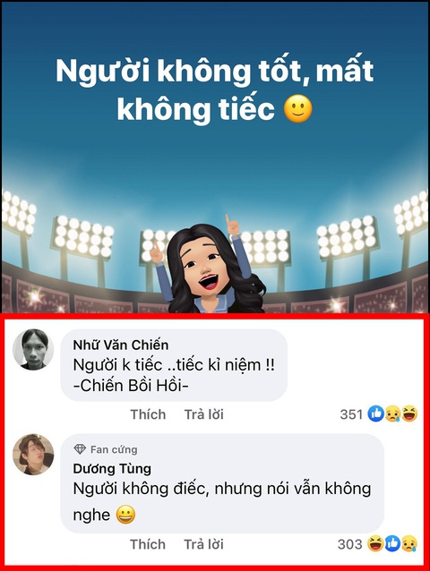Click the thumbs-up reaction icon on Dương Tùng's comment
This screenshot has height=571, width=430.
click(x=392, y=544)
